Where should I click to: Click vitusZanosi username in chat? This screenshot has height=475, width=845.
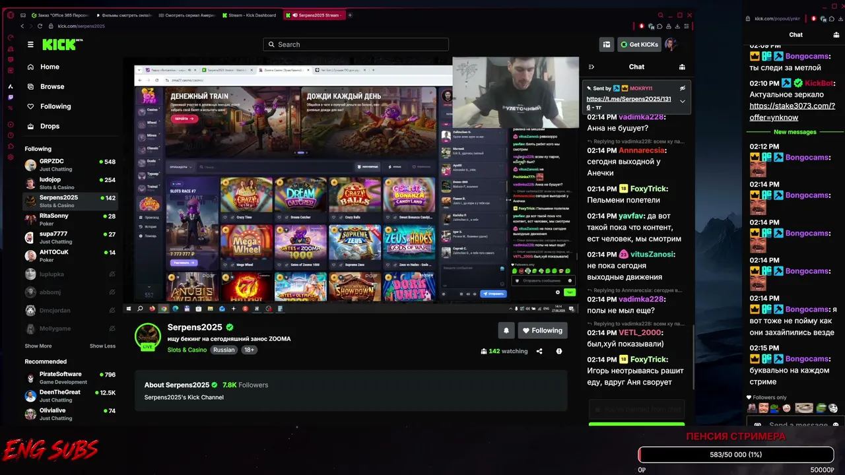652,255
